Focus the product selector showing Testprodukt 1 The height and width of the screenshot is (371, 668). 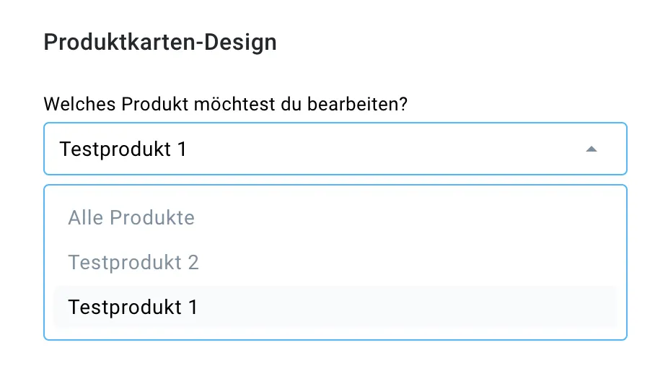click(x=335, y=149)
